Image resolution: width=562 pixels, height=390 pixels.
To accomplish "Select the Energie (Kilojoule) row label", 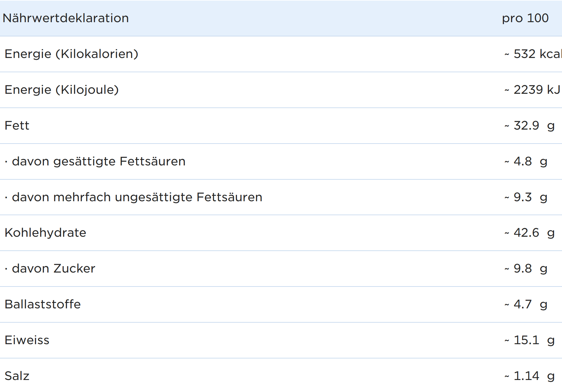I will (62, 90).
